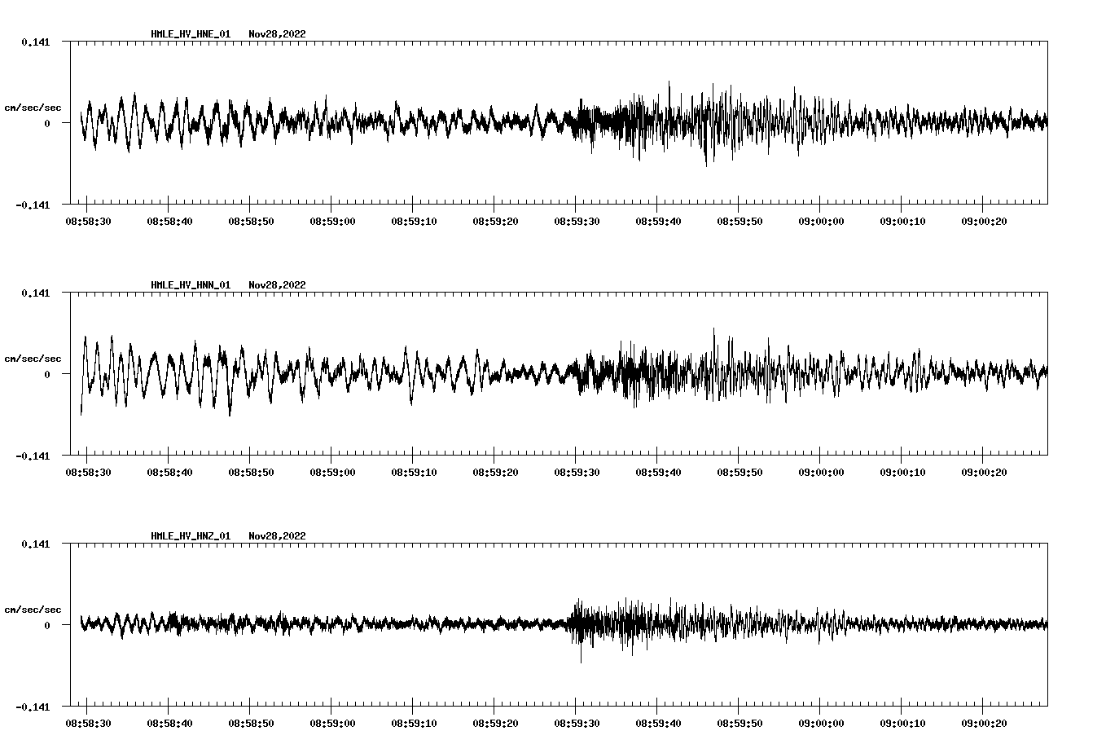Pick 08:58:40 tick label under HNN plot
Viewport: 1106px width, 753px height.
coord(169,472)
